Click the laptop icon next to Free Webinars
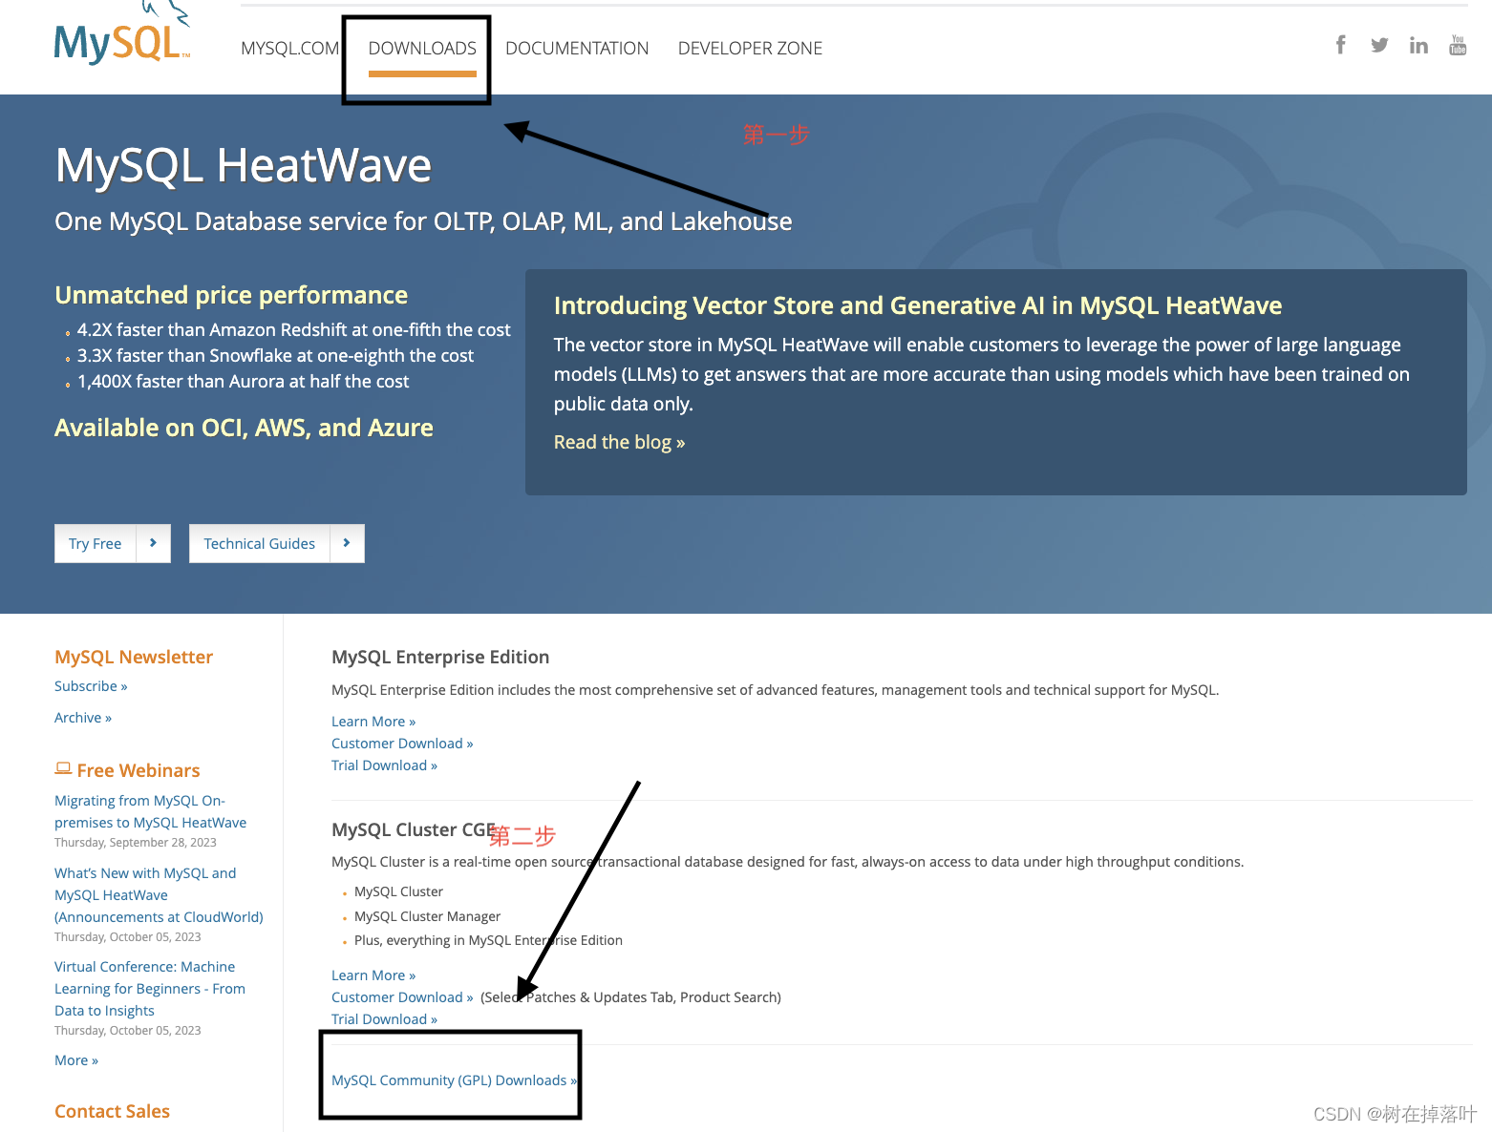 click(x=63, y=768)
